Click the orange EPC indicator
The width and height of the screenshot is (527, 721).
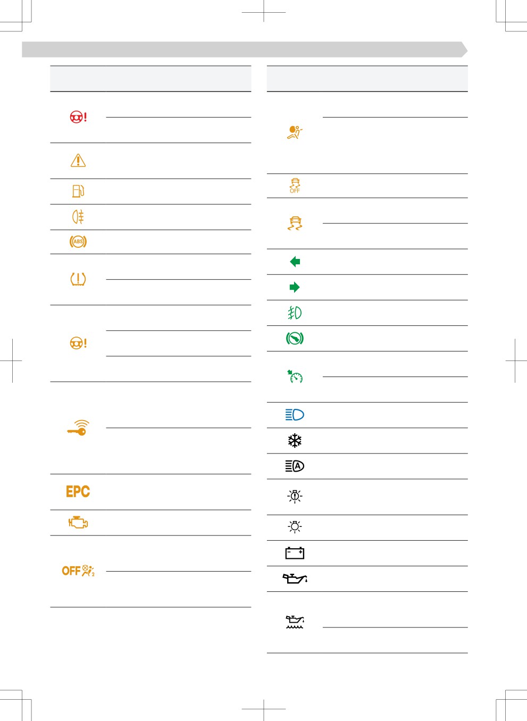[78, 491]
